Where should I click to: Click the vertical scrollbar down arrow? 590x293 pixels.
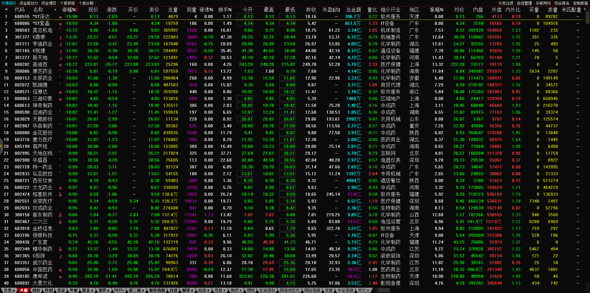tap(587, 284)
